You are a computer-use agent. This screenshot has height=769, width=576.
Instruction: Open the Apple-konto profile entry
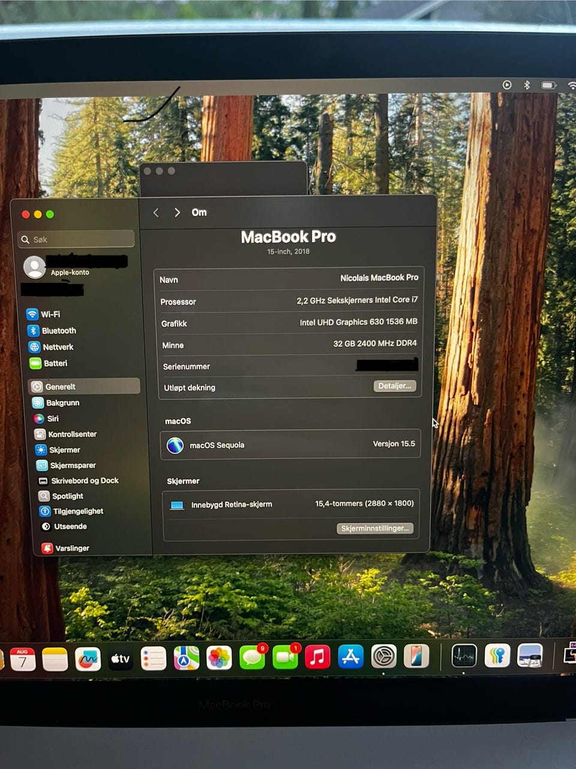(76, 266)
